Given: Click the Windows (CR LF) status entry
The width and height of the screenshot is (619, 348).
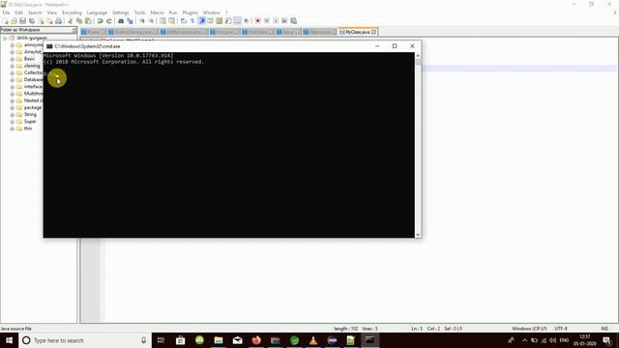Looking at the screenshot, I should coord(529,329).
